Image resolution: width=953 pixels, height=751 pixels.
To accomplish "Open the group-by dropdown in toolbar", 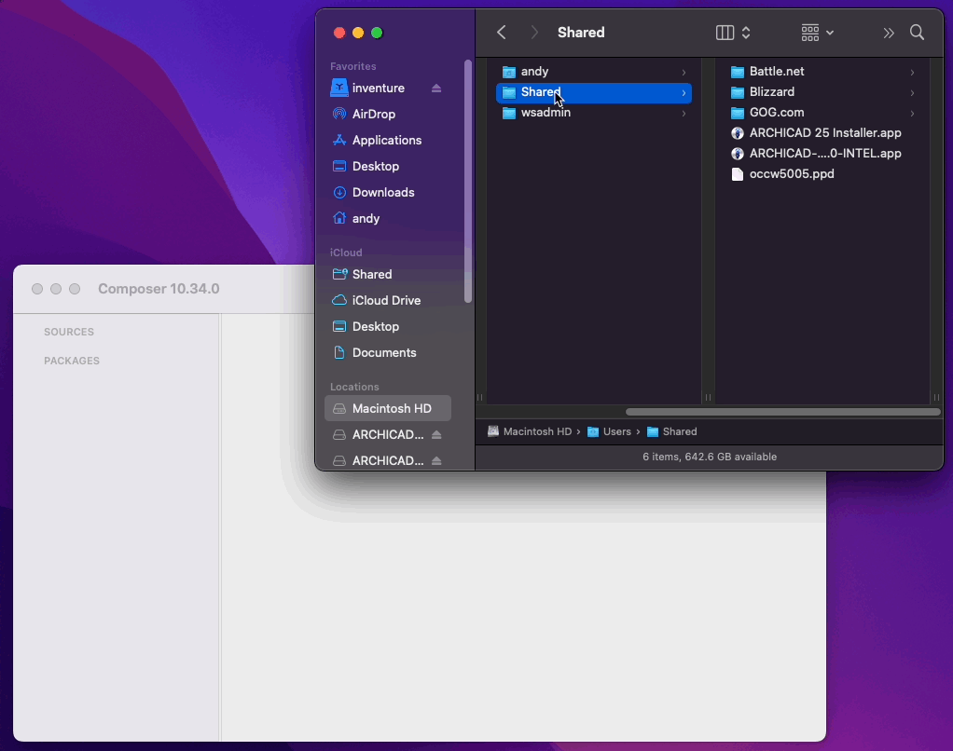I will (817, 33).
